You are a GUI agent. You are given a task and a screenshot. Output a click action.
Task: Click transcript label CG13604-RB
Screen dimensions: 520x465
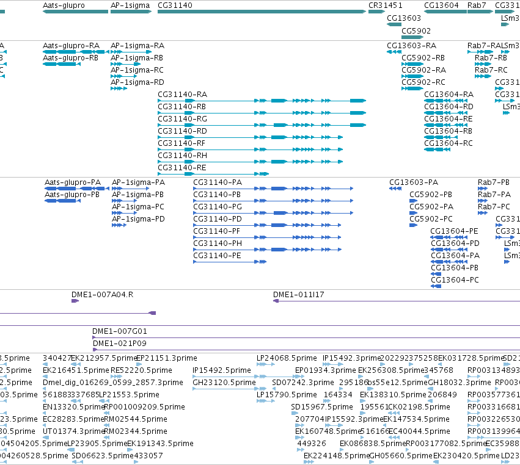coord(448,131)
